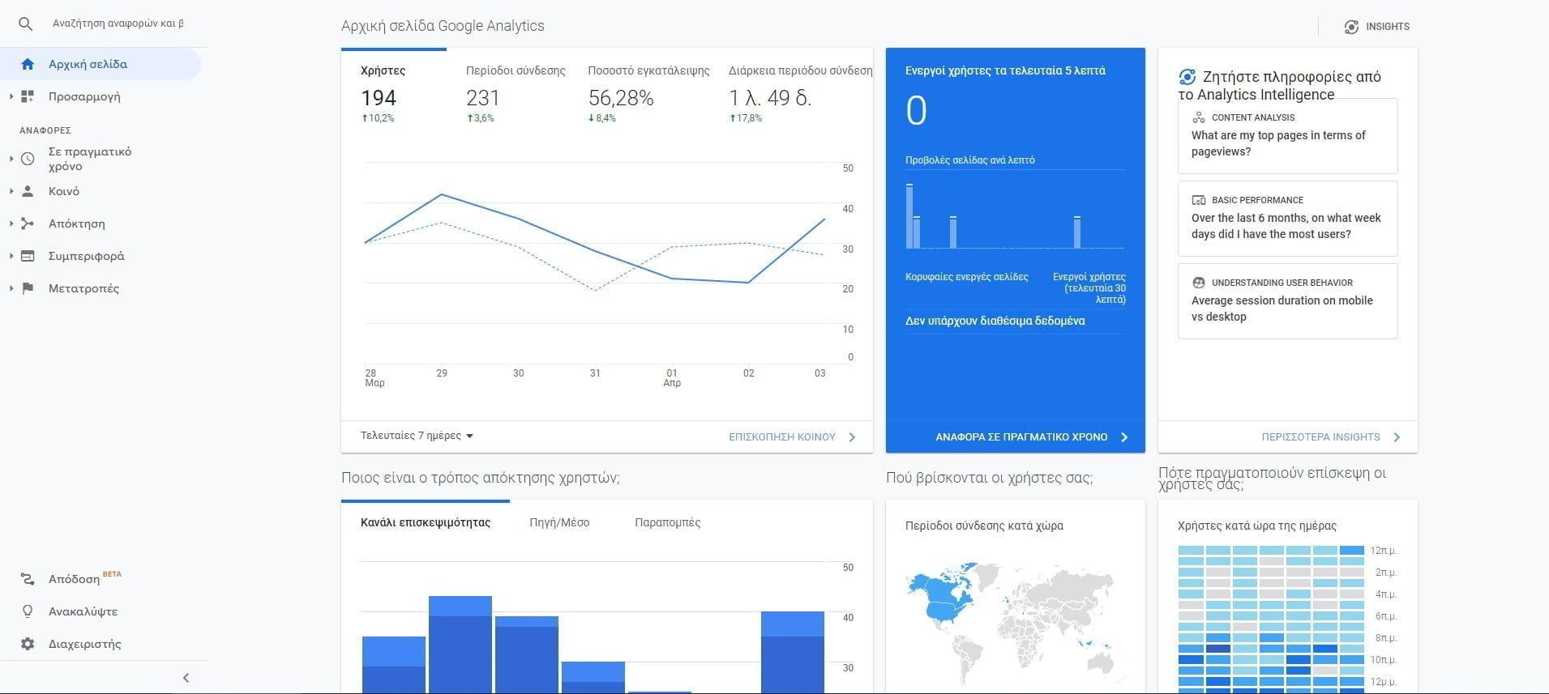
Task: Open Διαχειριστής in the sidebar
Action: (84, 644)
